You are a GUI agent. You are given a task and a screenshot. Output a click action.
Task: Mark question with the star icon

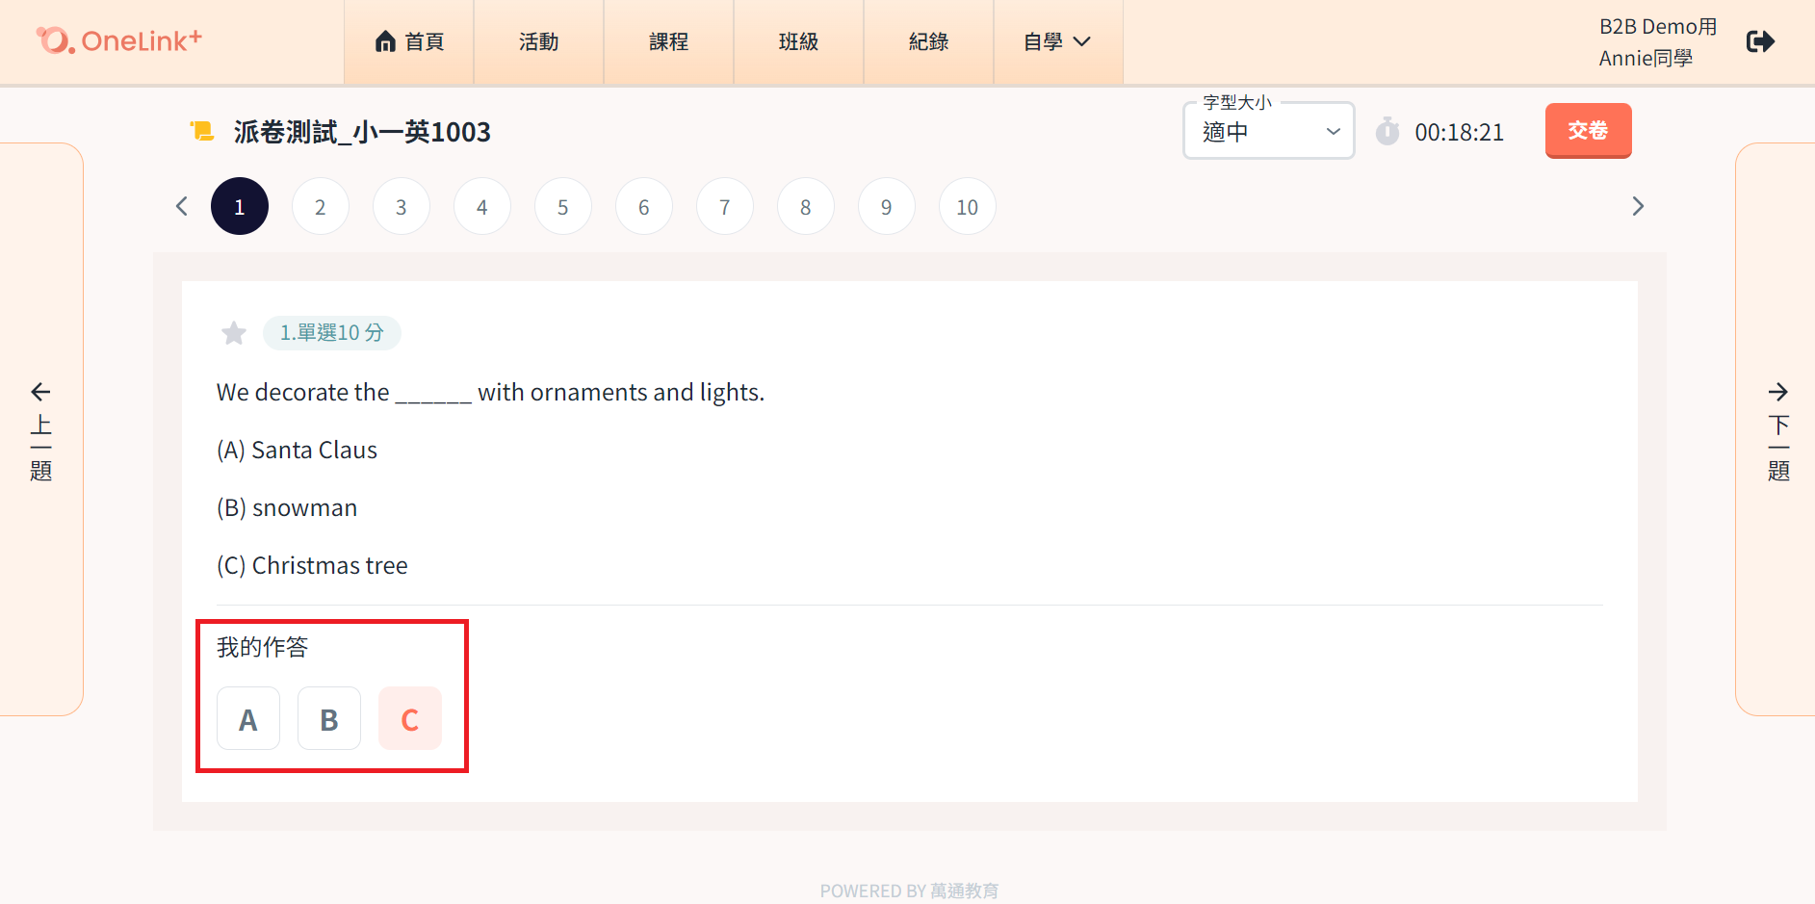[234, 333]
